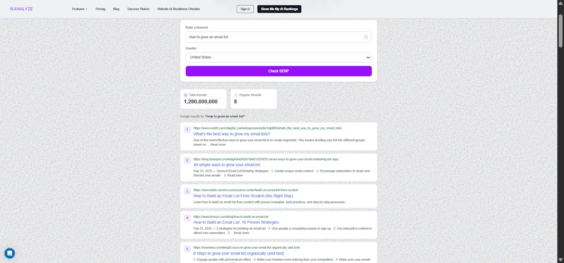
Task: Open the chat widget bubble
Action: coord(9,253)
